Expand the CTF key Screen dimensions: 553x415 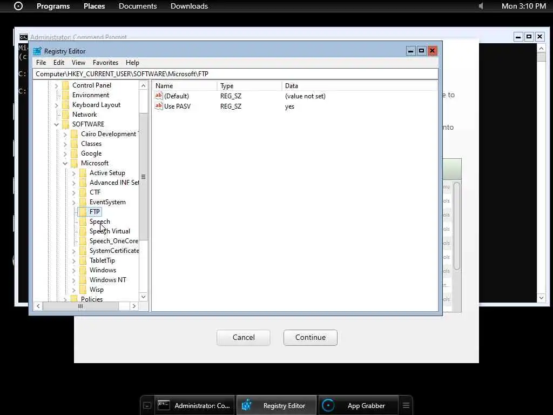tap(73, 193)
